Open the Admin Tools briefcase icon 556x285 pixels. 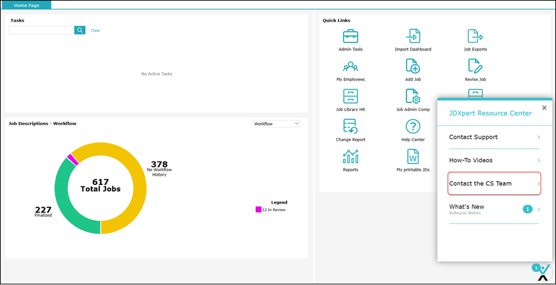[350, 36]
